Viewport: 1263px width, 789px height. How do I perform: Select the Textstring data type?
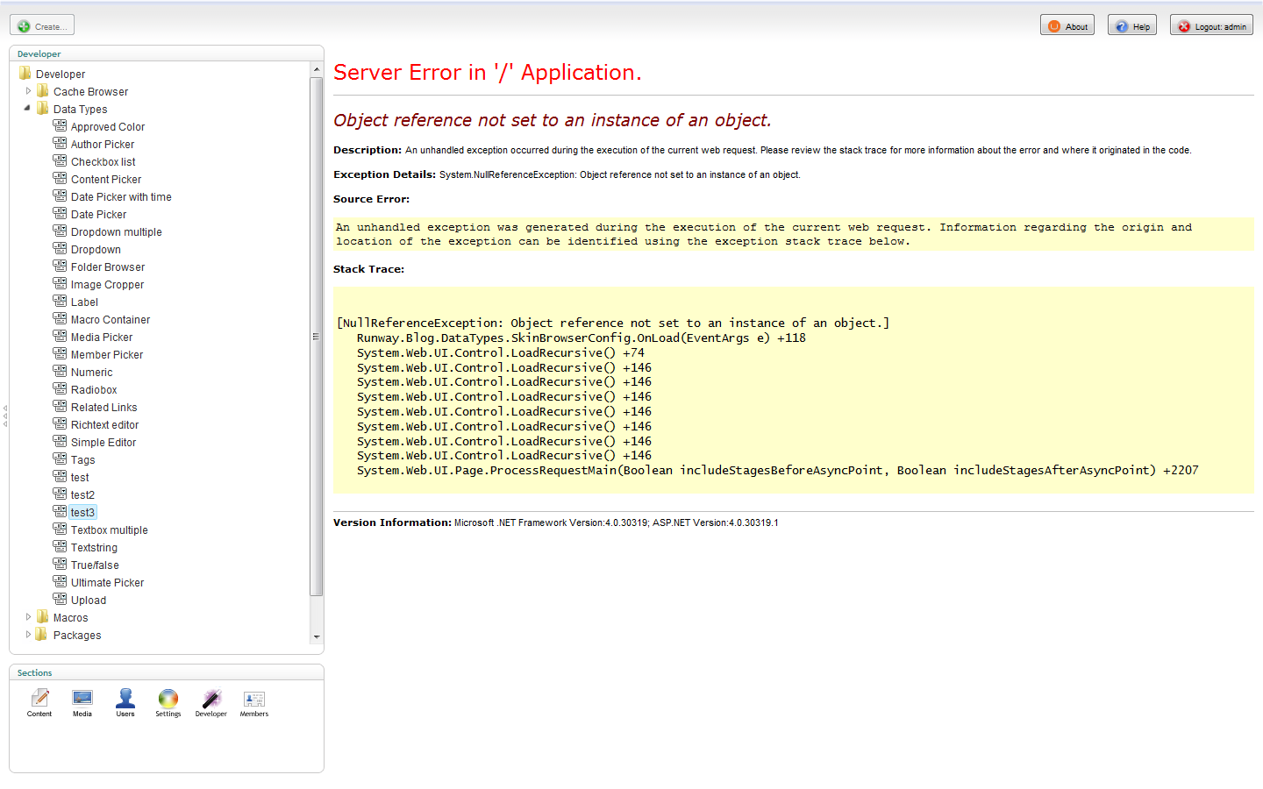94,548
